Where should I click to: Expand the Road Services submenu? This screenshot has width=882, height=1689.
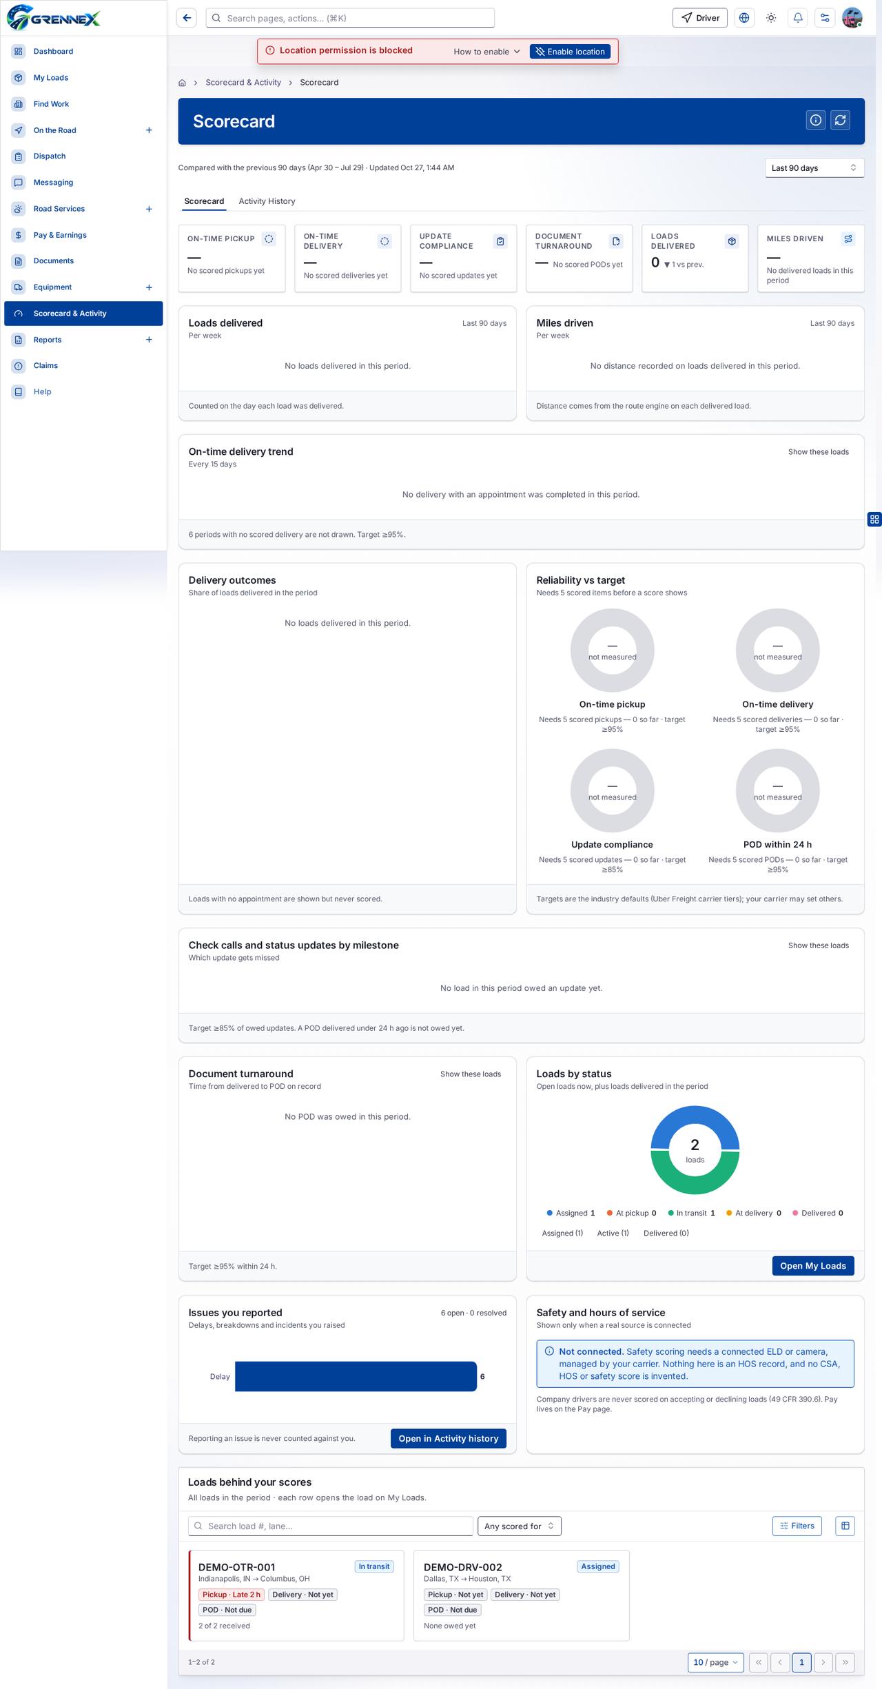point(149,209)
